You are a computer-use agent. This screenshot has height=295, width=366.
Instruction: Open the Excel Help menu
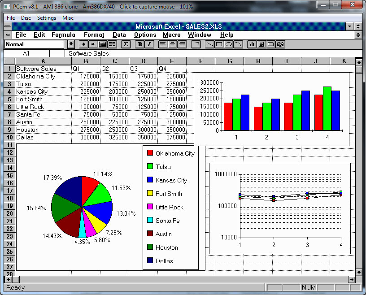[227, 35]
